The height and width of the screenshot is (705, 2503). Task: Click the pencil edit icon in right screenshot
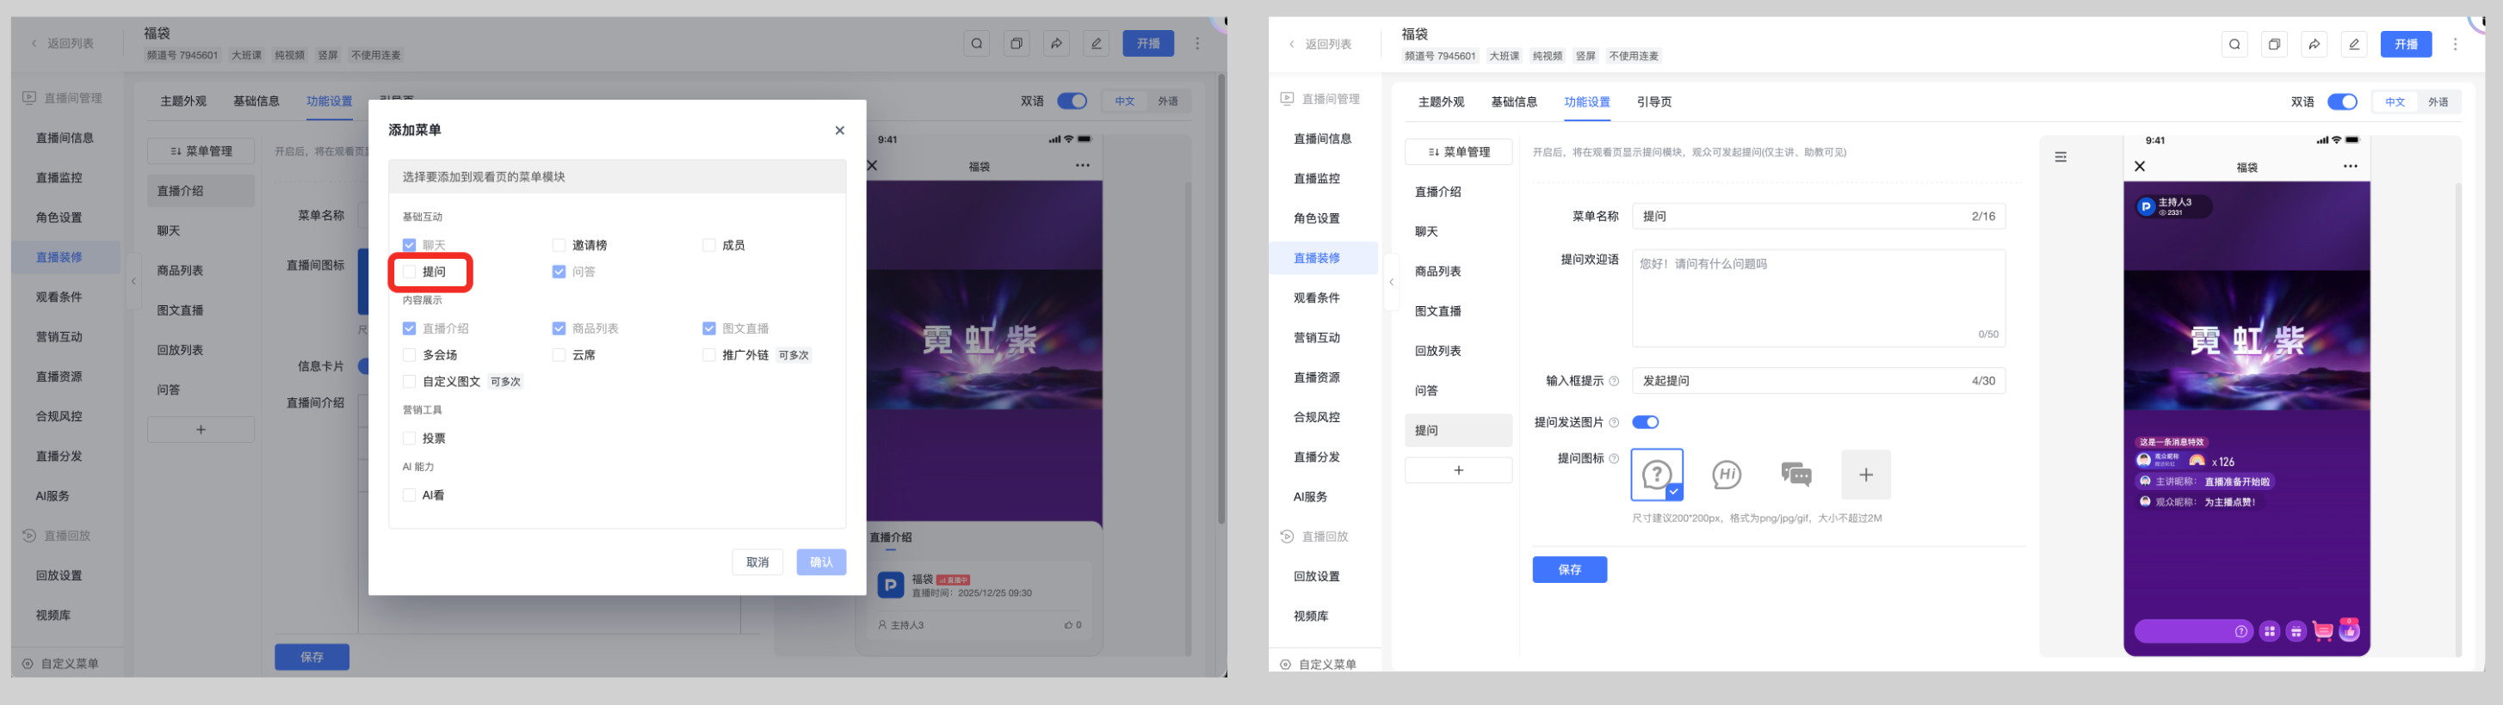(x=2354, y=44)
